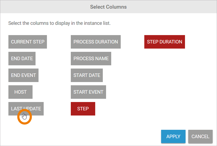Deselect the red STEP column
The width and height of the screenshot is (217, 146).
[83, 109]
